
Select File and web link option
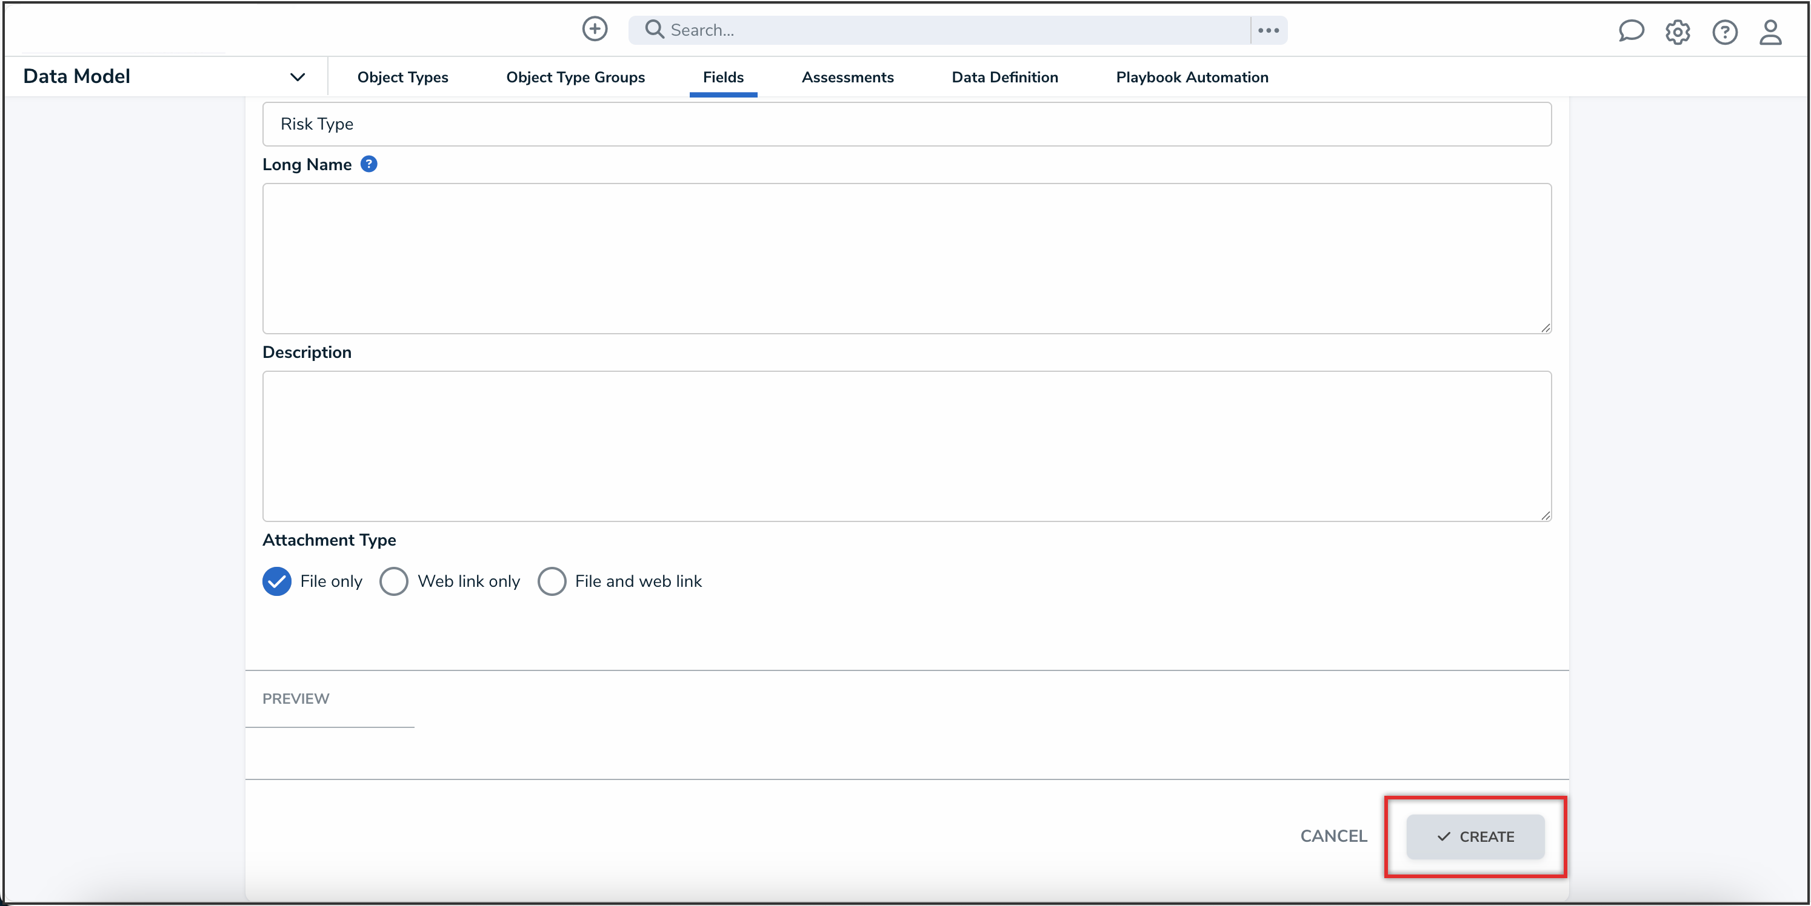(552, 581)
